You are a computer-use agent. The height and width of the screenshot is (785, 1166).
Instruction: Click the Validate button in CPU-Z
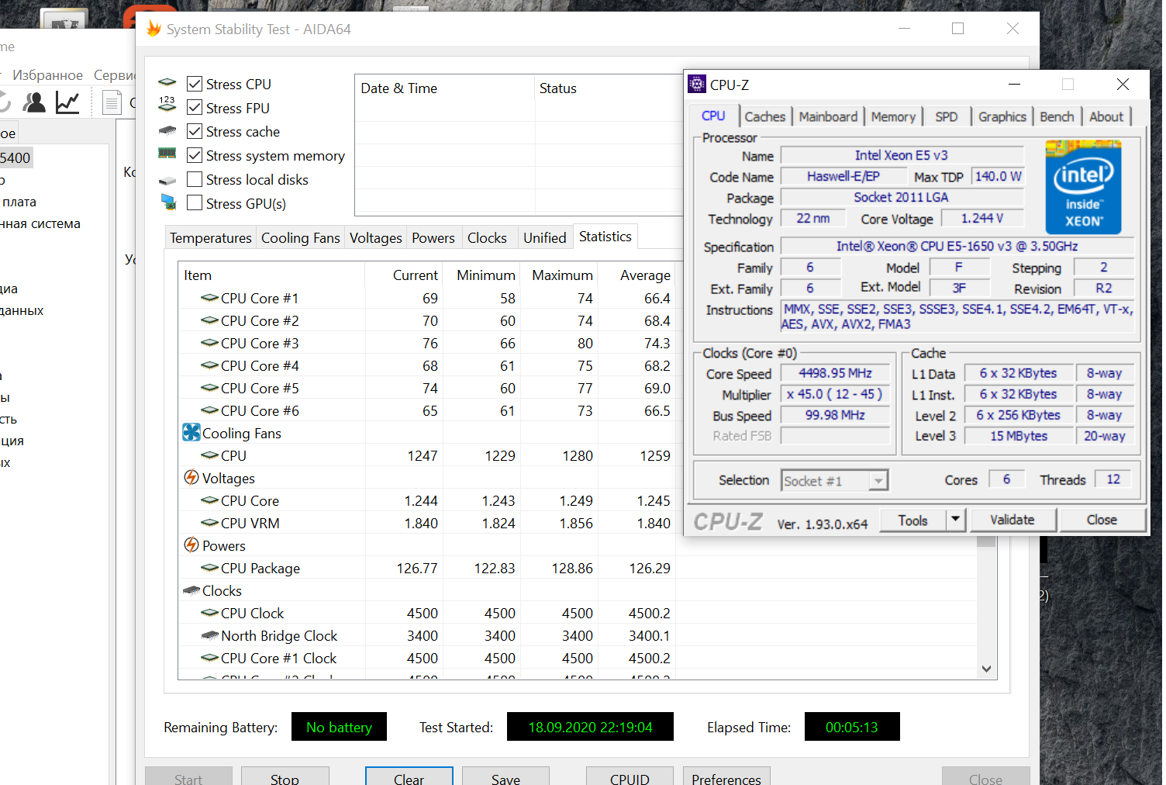tap(1012, 520)
